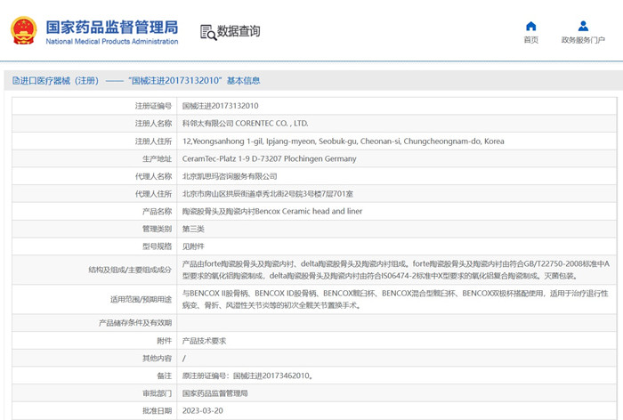Select agent name 北京凯思玛咨询服务有限公司

(x=230, y=176)
